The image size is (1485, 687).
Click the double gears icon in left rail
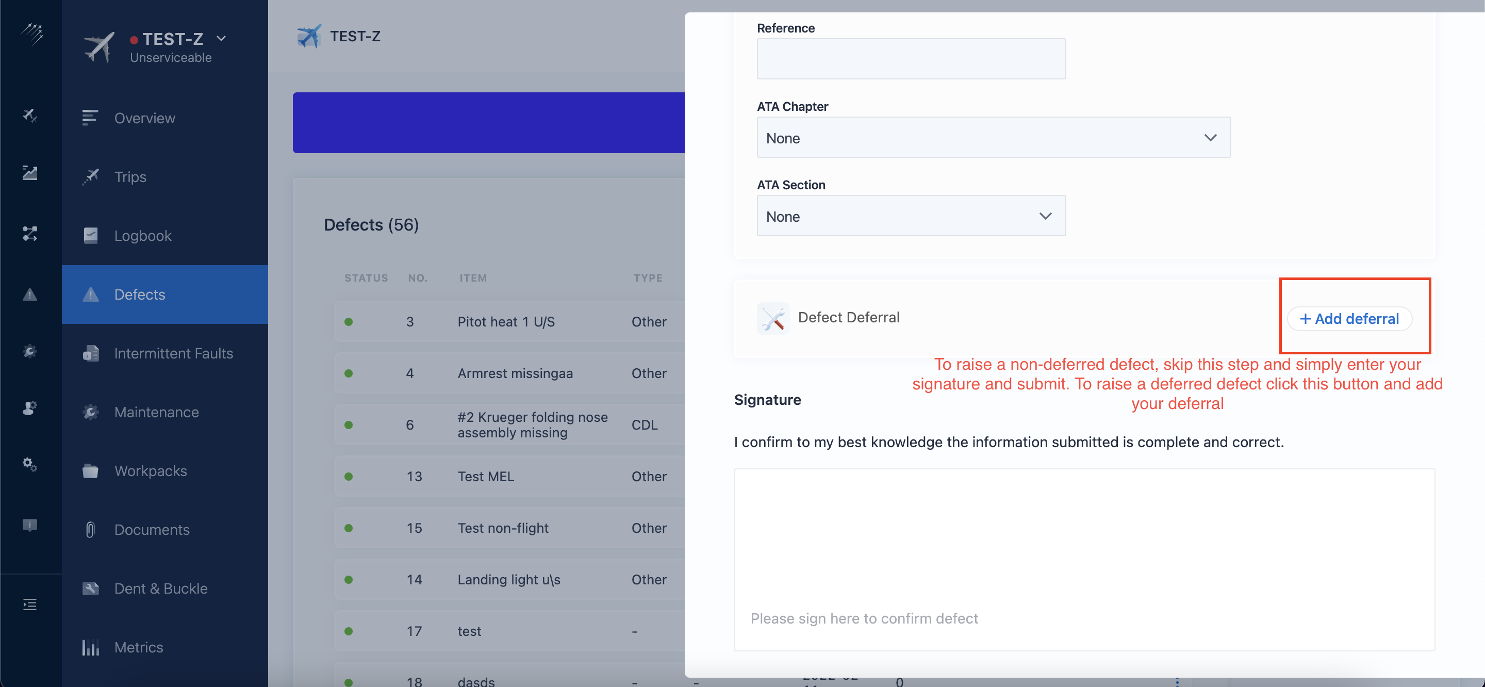(30, 464)
